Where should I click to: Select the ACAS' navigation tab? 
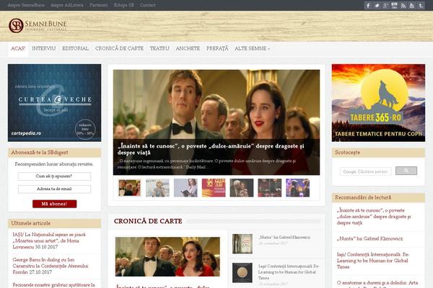pos(18,49)
